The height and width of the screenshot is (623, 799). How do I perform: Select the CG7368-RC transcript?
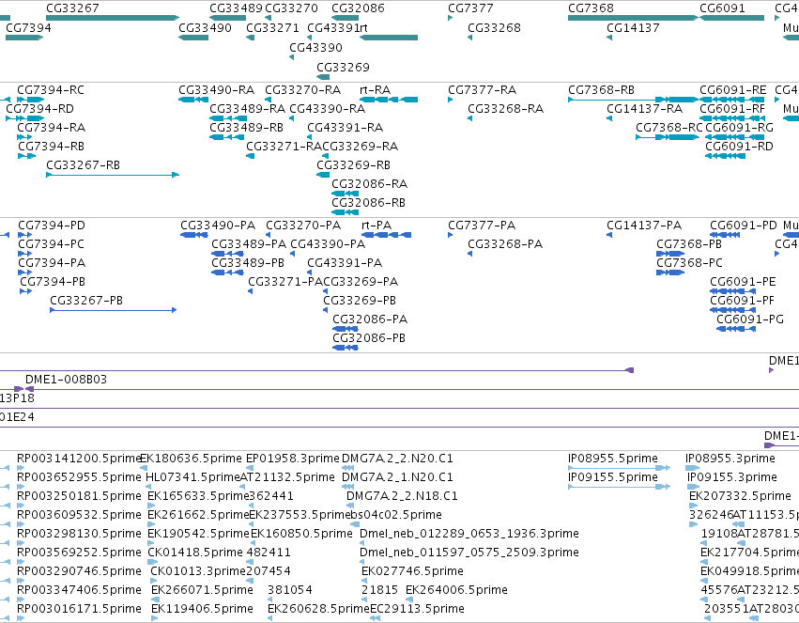click(x=667, y=137)
